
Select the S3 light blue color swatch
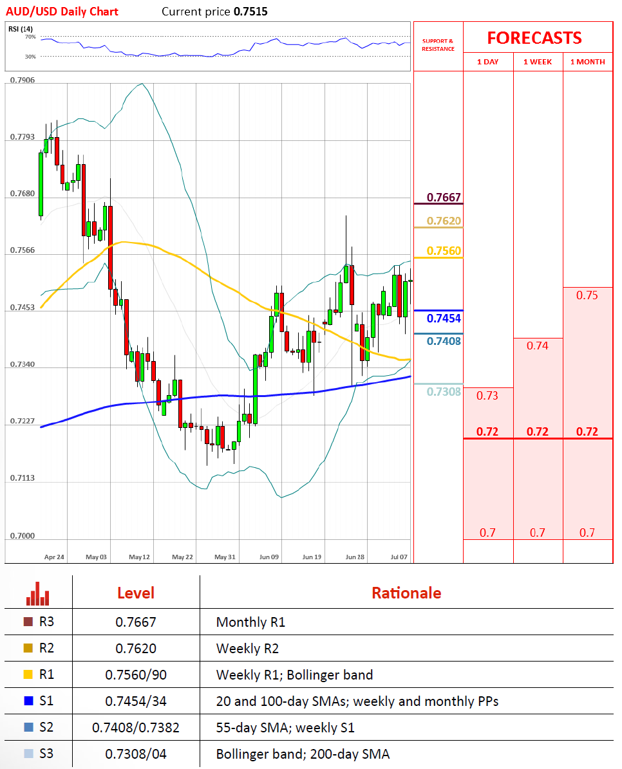pos(28,754)
